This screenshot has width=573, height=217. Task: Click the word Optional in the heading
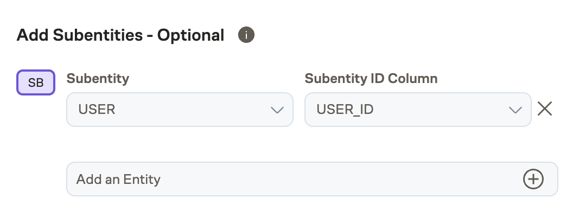(x=190, y=36)
